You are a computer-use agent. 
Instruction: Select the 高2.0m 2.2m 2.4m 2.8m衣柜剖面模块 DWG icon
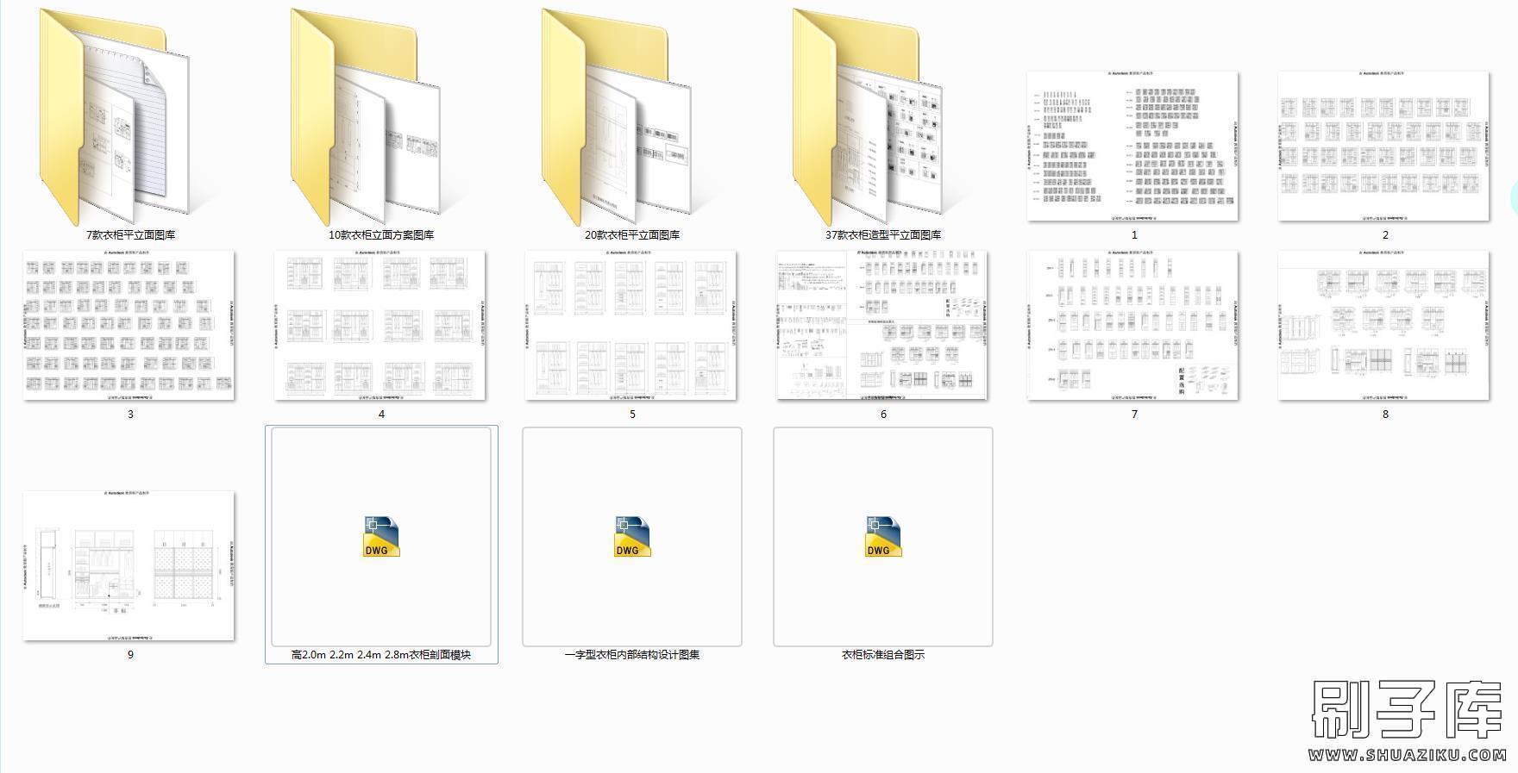point(381,537)
